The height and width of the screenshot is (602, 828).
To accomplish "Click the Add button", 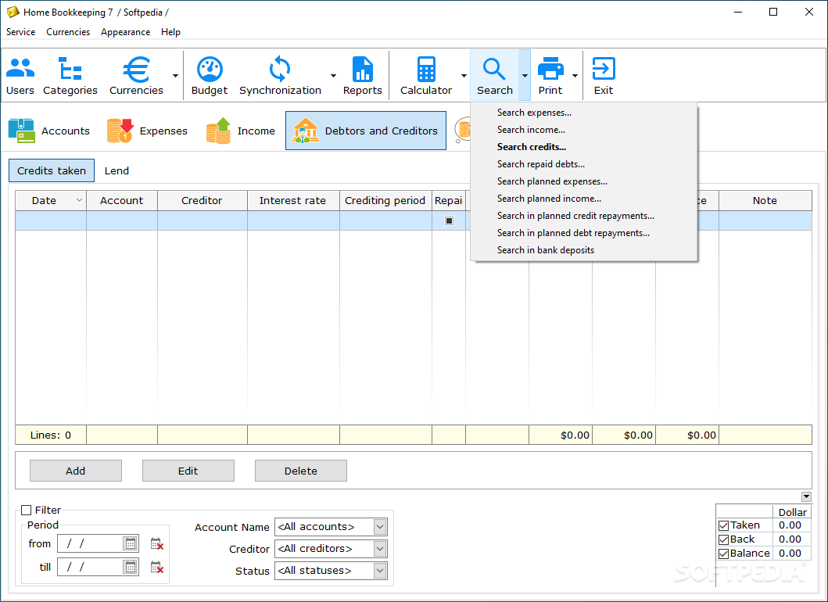I will click(76, 471).
